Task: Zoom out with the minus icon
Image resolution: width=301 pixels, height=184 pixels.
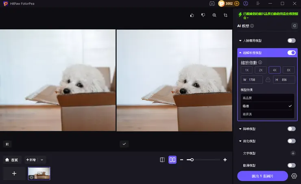Action: [x=181, y=160]
